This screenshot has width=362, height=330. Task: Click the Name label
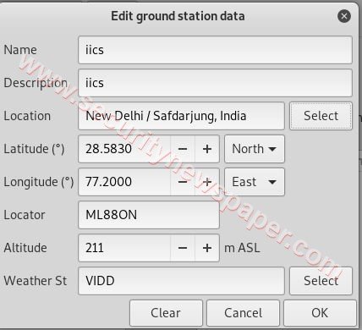click(20, 50)
